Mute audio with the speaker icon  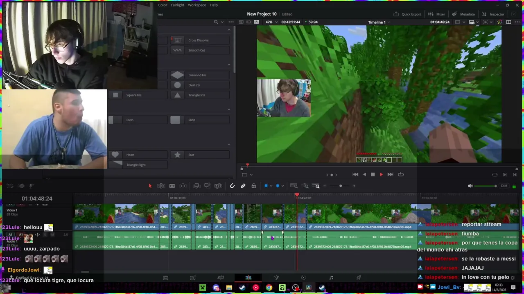click(470, 186)
